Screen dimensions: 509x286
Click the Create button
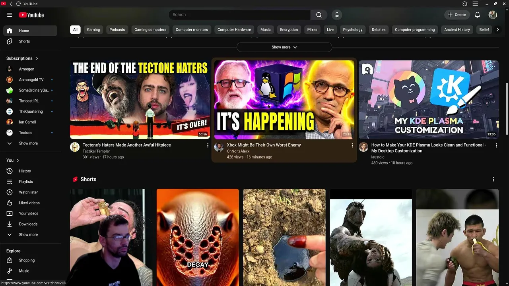pyautogui.click(x=457, y=15)
